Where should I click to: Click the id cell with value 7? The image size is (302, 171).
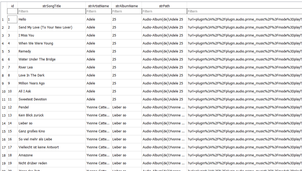click(12, 67)
